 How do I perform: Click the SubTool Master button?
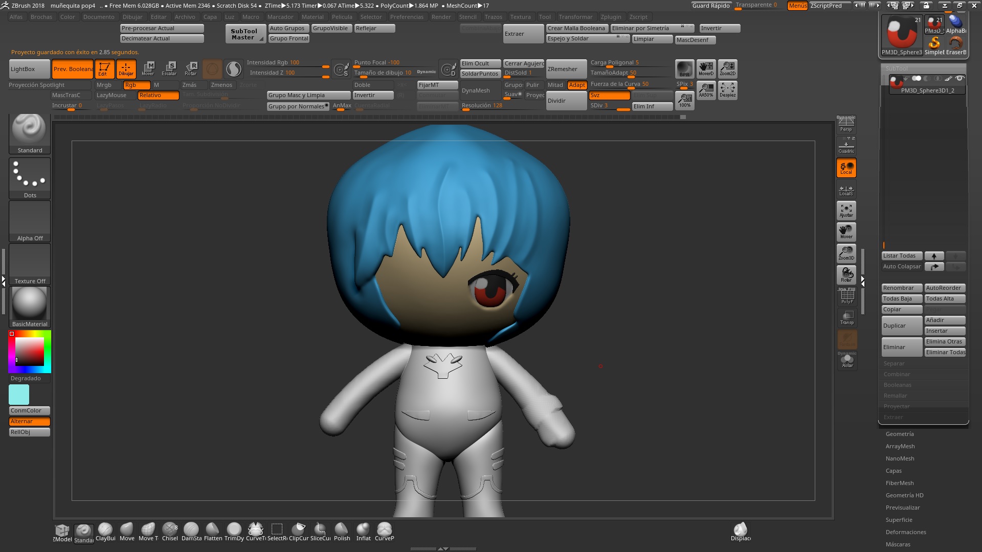[x=245, y=34]
